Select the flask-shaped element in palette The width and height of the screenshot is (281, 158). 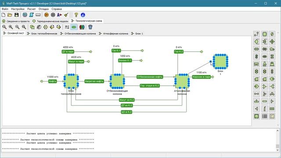point(264,64)
